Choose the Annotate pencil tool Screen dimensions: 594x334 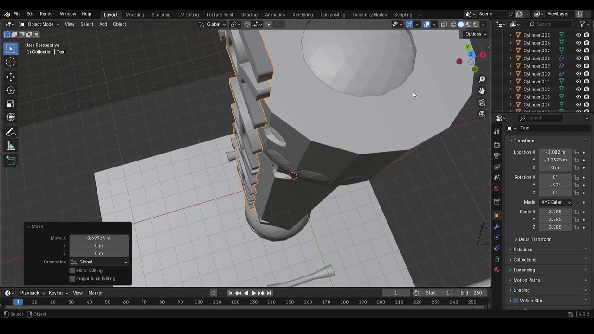point(11,133)
